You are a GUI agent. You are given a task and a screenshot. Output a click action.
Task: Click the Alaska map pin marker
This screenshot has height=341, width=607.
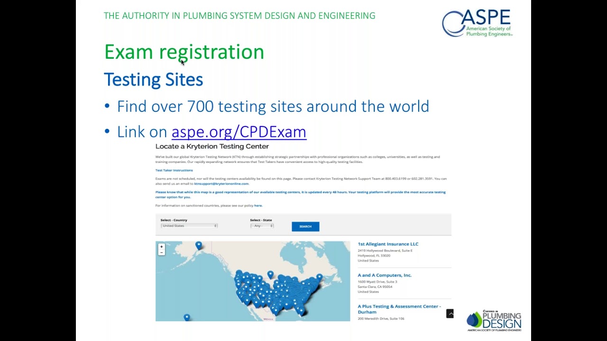[199, 245]
